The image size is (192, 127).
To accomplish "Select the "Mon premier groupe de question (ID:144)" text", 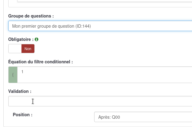I will point(52,26).
